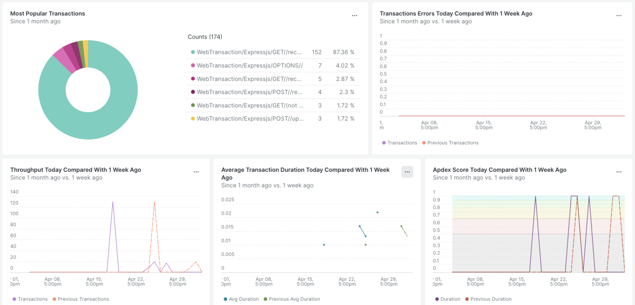
Task: Select the top GET transaction with 152 counts
Action: click(x=249, y=52)
